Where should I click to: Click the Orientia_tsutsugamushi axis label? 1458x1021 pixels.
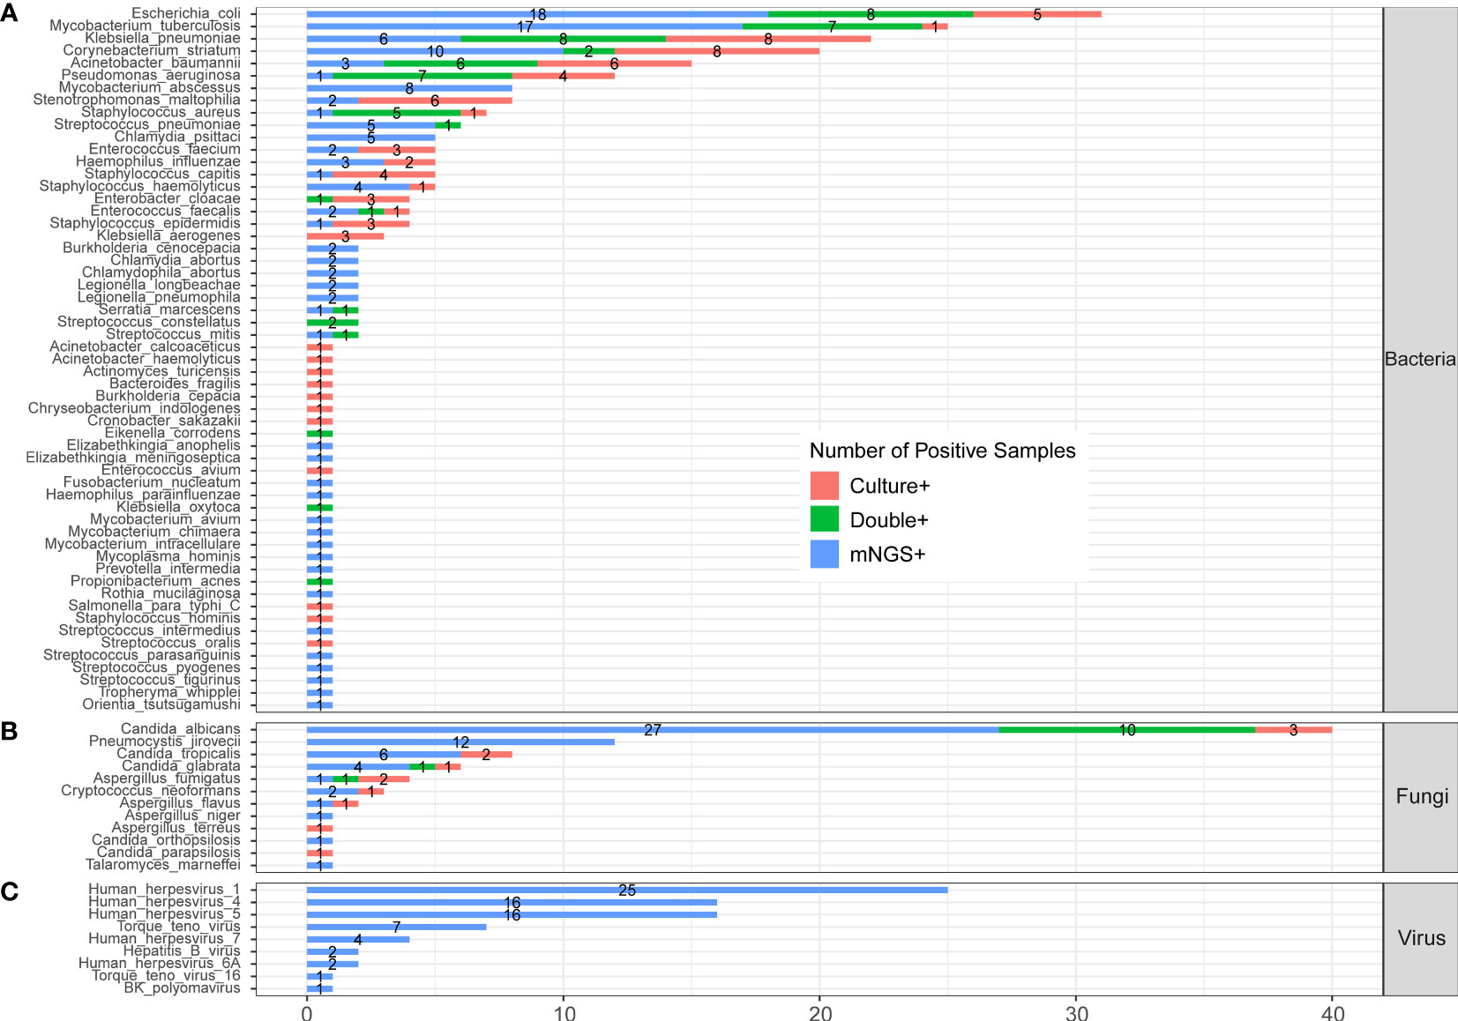pyautogui.click(x=161, y=704)
